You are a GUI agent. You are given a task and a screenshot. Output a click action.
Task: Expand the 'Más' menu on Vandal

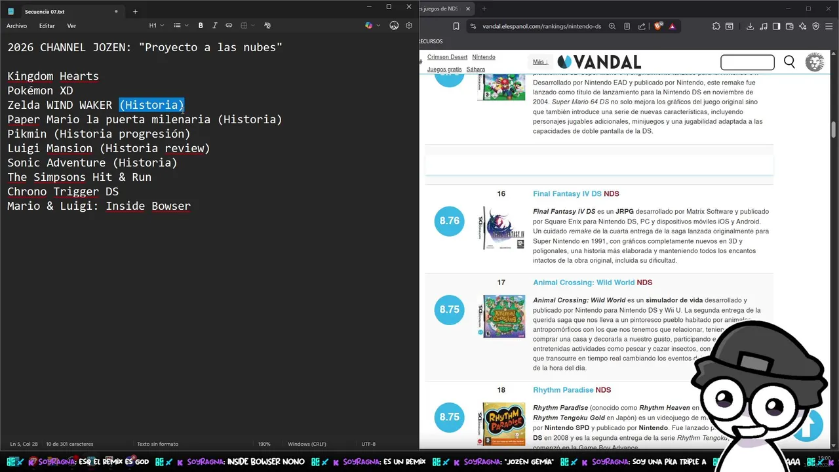[540, 62]
